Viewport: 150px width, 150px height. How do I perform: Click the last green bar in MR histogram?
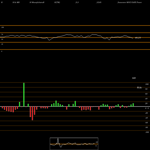133,105
